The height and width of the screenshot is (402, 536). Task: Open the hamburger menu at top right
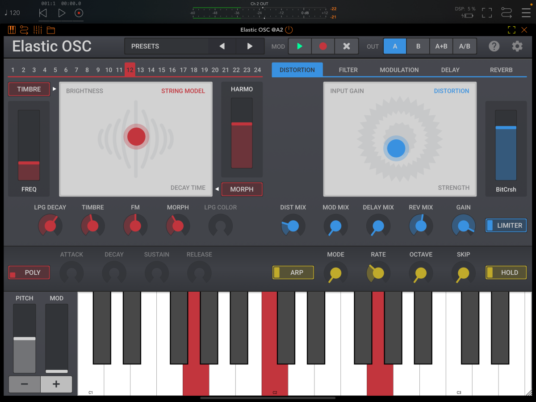(526, 13)
